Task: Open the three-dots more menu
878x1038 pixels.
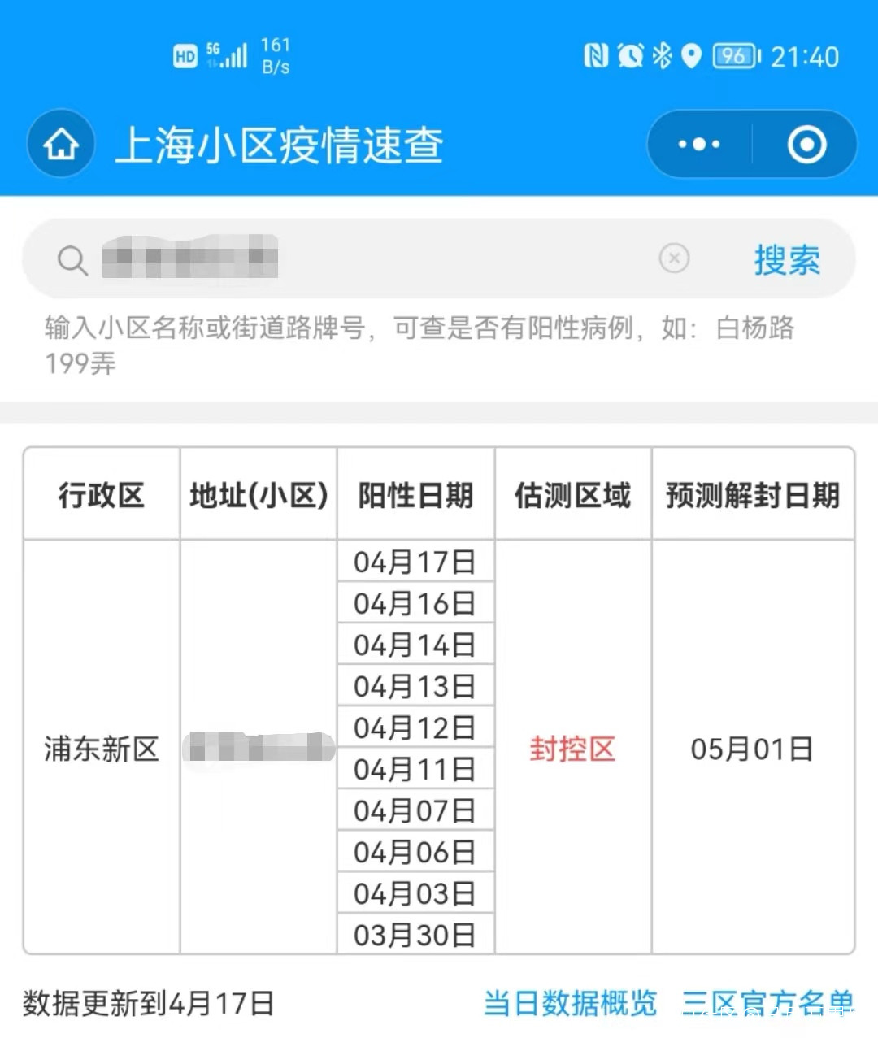Action: [699, 145]
